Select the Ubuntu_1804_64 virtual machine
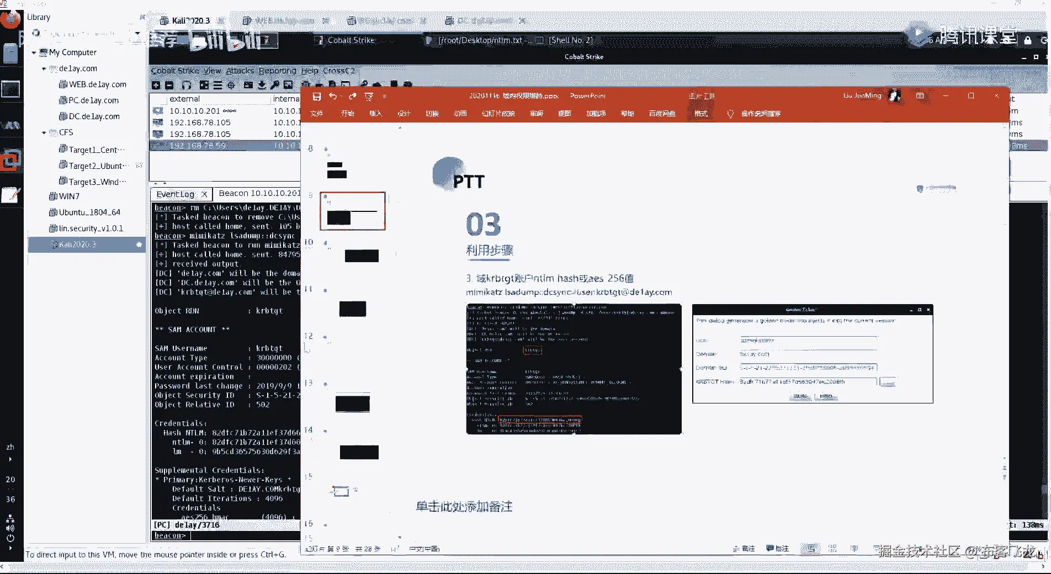This screenshot has height=574, width=1051. (x=84, y=212)
